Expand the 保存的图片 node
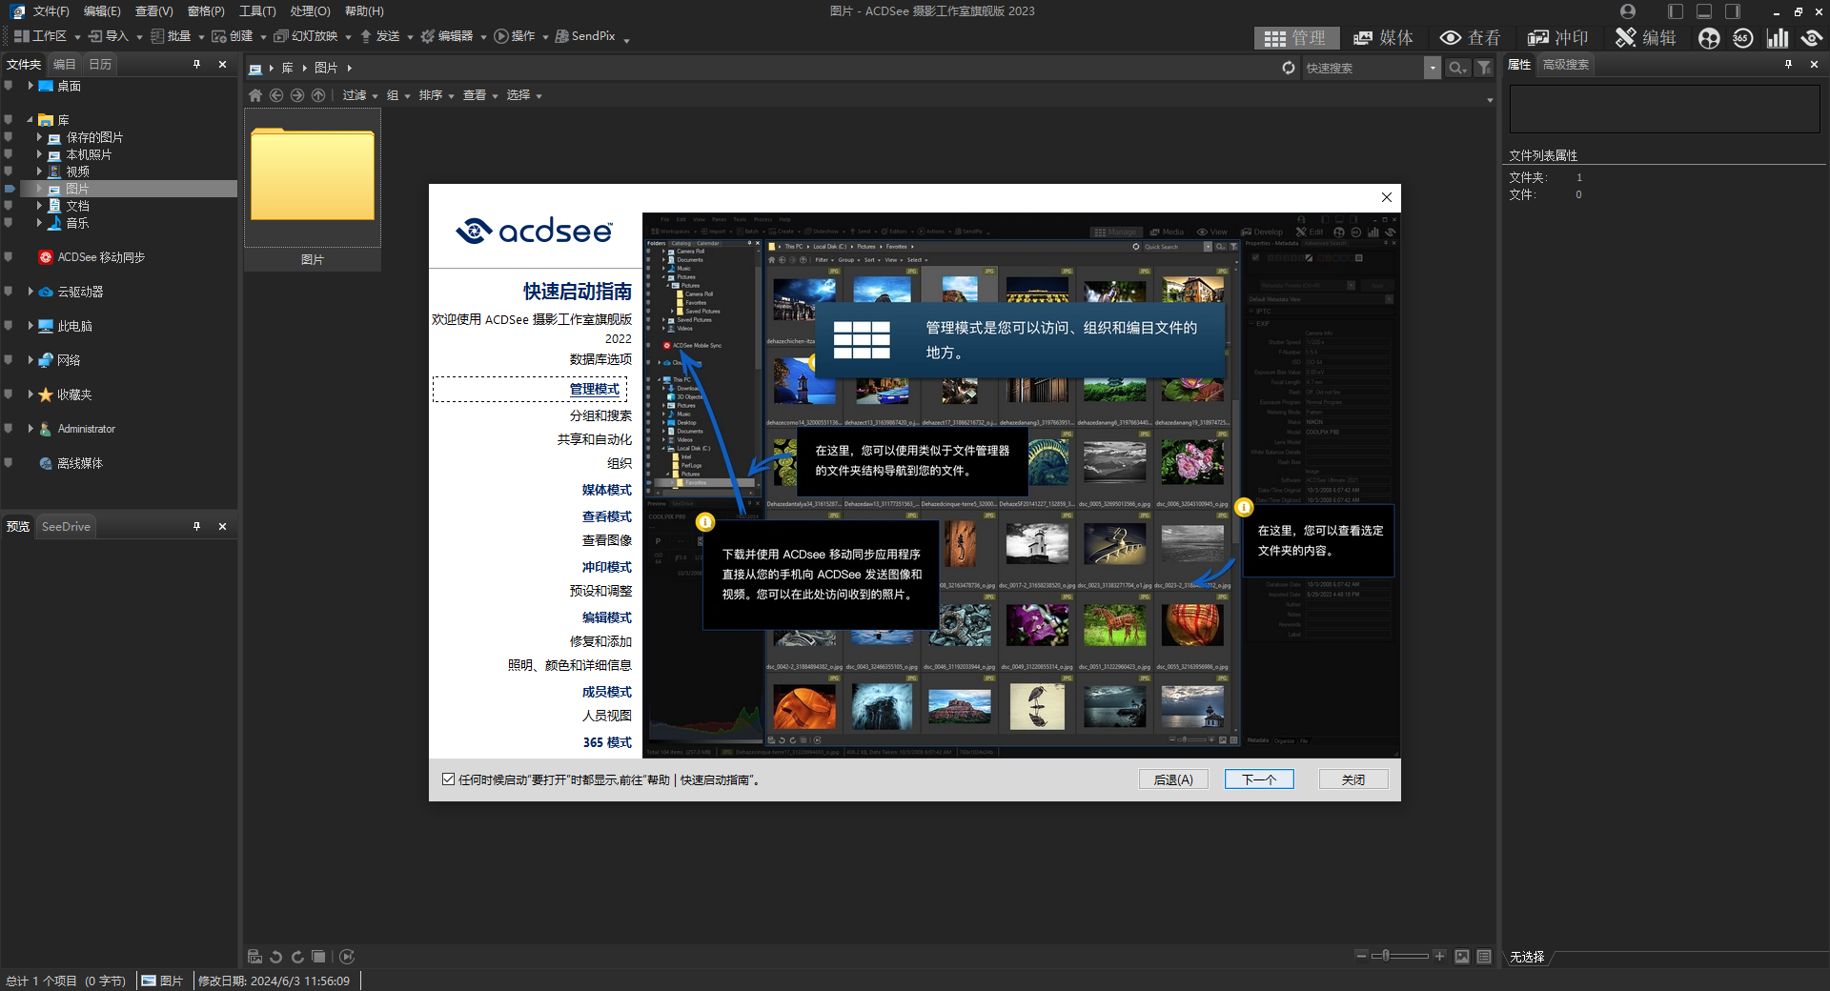 click(39, 137)
